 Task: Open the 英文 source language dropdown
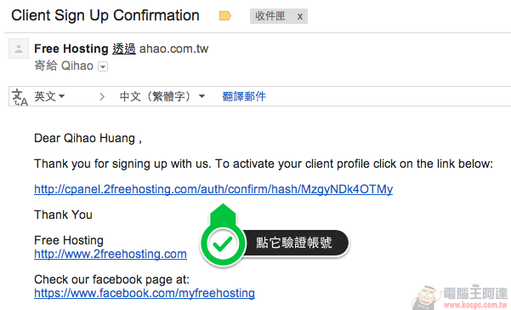click(x=49, y=96)
